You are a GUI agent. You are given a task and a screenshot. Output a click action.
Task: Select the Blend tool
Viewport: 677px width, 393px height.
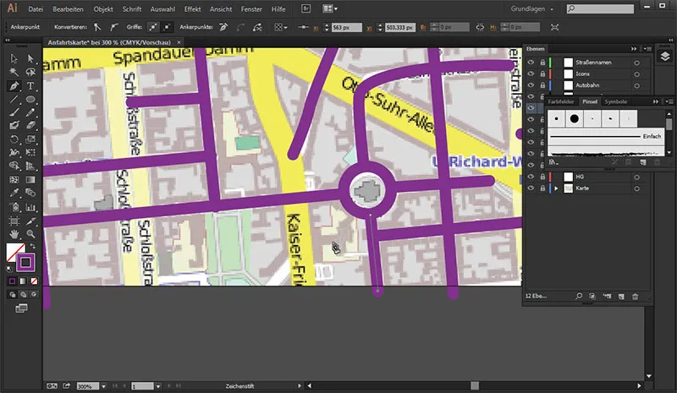[x=30, y=193]
